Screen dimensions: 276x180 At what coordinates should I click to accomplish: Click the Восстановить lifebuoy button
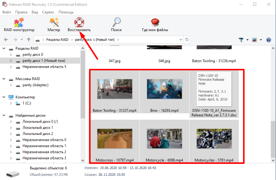[79, 25]
